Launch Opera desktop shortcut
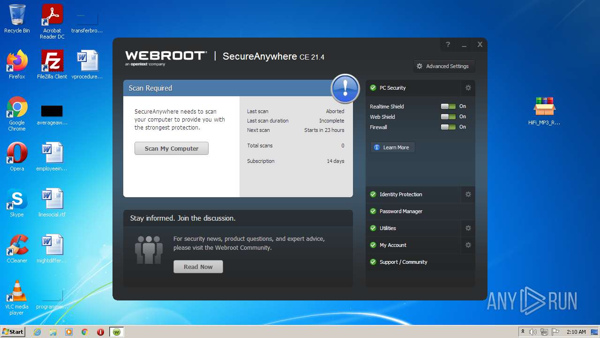Viewport: 600px width, 338px height. tap(17, 157)
